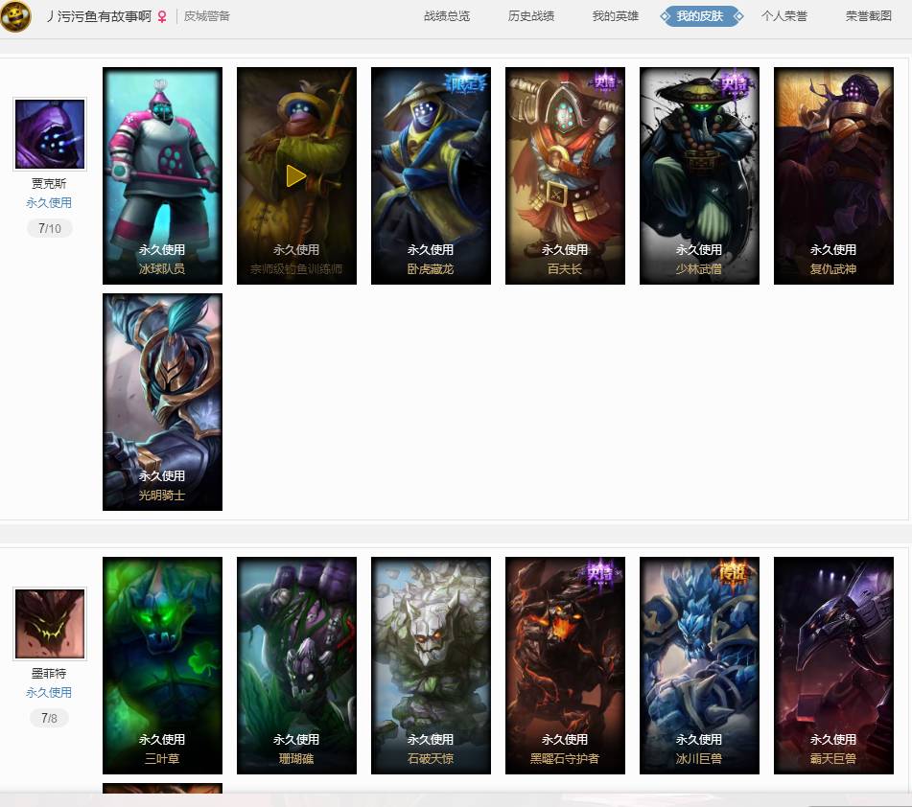Screen dimensions: 912x807
Task: Open the 个人荣誉 tab
Action: pyautogui.click(x=784, y=16)
